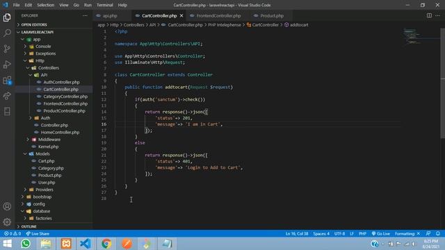The width and height of the screenshot is (445, 250).
Task: Open HomeController.php in explorer
Action: [60, 133]
